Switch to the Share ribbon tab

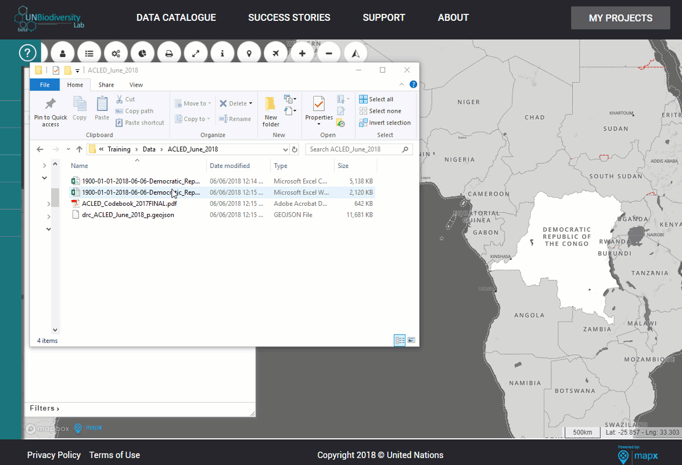click(x=106, y=85)
